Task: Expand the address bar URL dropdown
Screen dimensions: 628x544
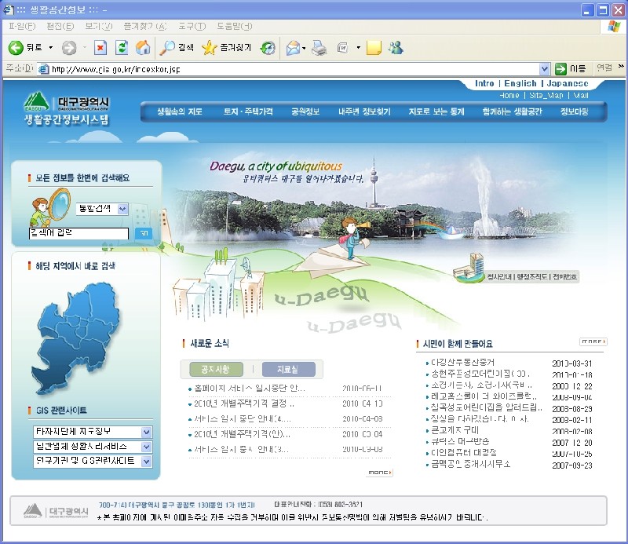Action: pyautogui.click(x=545, y=69)
